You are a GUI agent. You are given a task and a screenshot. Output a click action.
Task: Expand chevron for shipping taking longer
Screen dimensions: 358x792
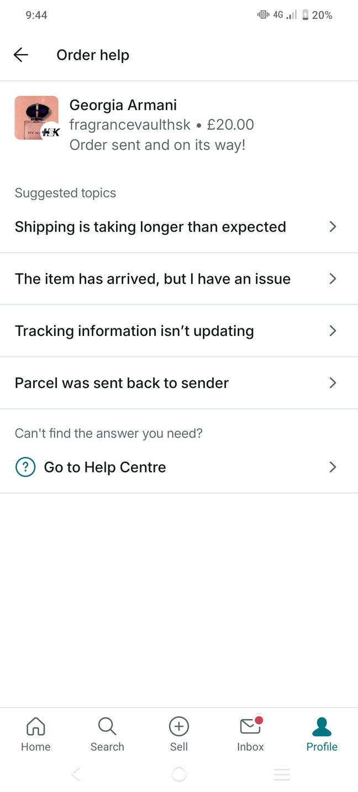pos(333,227)
